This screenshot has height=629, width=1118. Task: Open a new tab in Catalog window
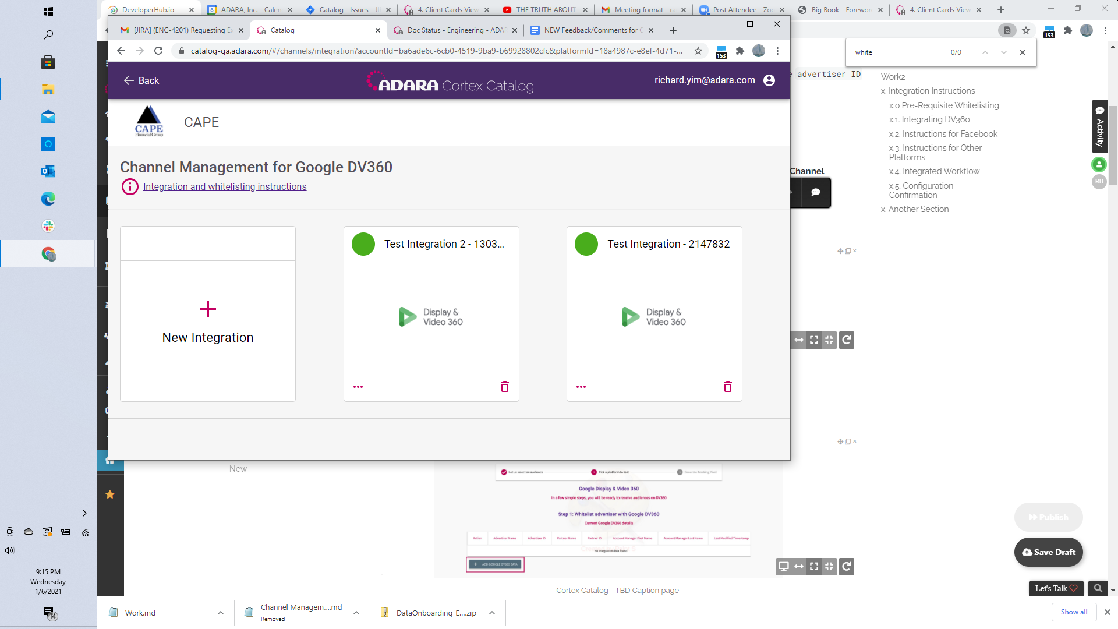coord(673,30)
